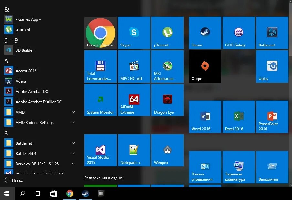Launch the Экранная клавиатура tile
Viewport: 292px width, 200px height.
(239, 167)
